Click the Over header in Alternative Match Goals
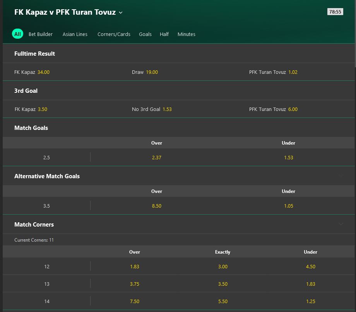This screenshot has width=356, height=312. pyautogui.click(x=157, y=191)
